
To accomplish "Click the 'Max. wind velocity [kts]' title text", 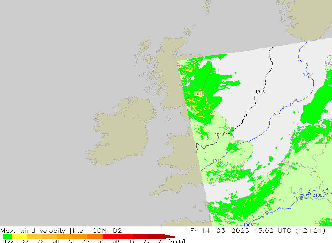I will tap(43, 230).
